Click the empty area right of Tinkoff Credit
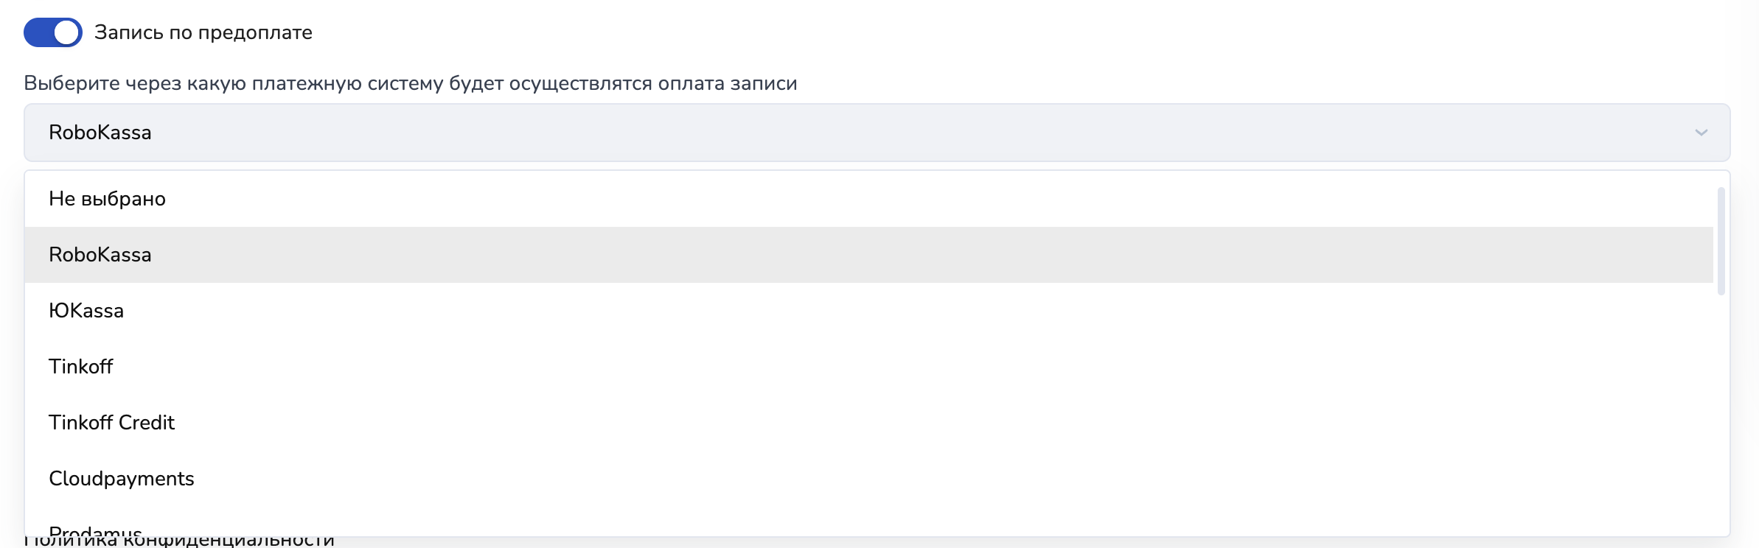Screen dimensions: 1759x548 click(x=885, y=423)
